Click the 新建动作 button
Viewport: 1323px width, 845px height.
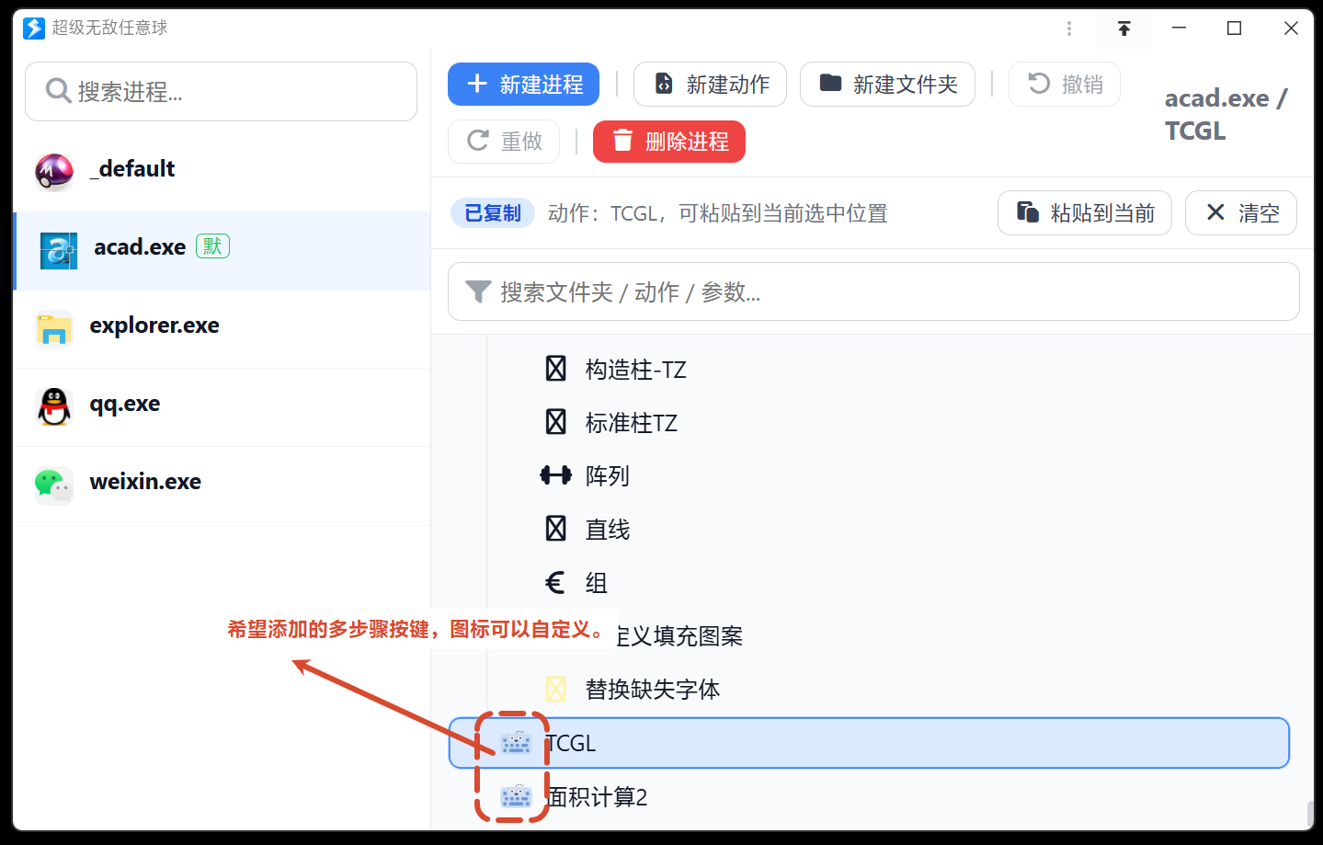(710, 85)
